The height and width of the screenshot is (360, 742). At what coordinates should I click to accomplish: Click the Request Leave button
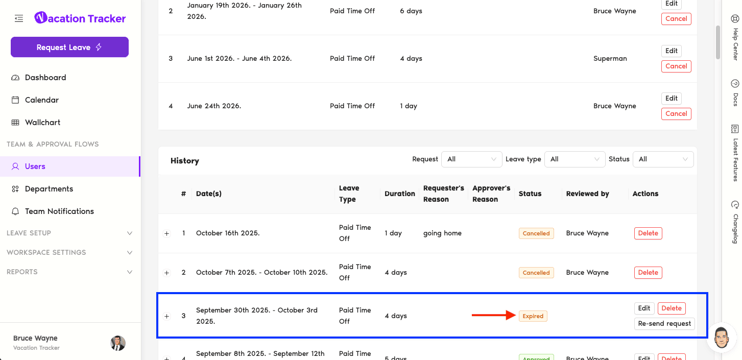[69, 47]
